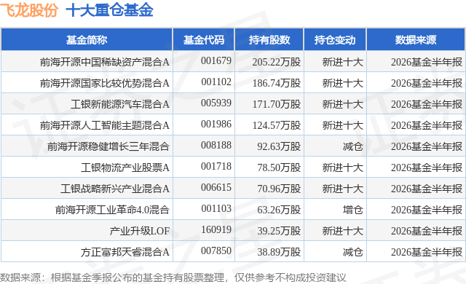Click the 飞龙股份 title text
466x284 pixels.
[x=28, y=10]
